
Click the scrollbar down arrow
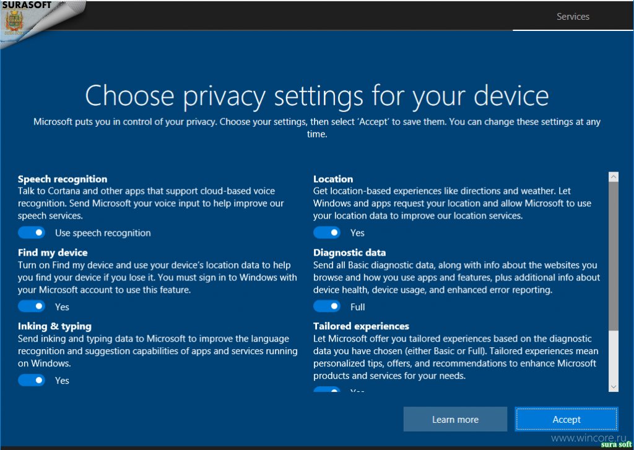tap(614, 386)
